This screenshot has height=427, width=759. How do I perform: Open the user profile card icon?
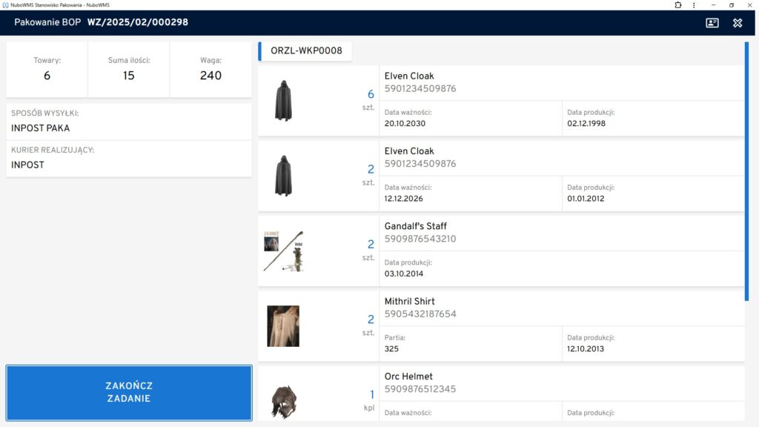point(712,23)
